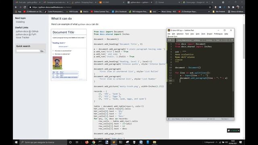The height and width of the screenshot is (145, 258).
Task: Open Altri Preferiti bookmarks folder
Action: (x=218, y=12)
